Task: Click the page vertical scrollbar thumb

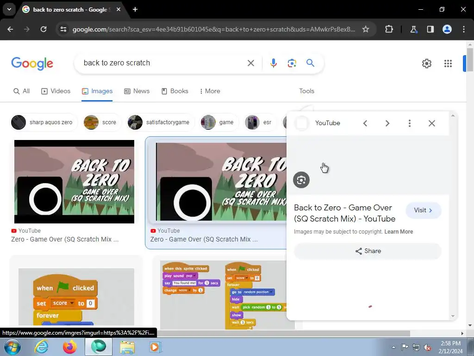Action: 470,60
